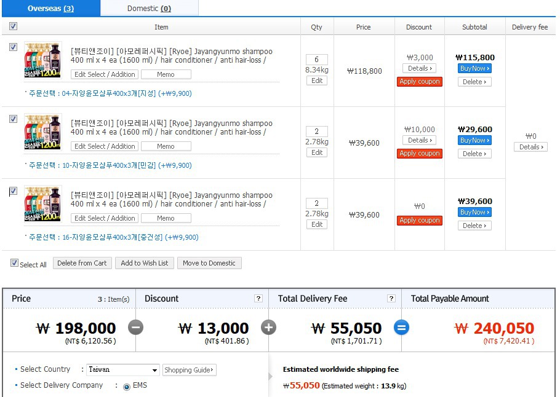Click Buy Now for the ₩39,600 subtotal item

tap(474, 212)
